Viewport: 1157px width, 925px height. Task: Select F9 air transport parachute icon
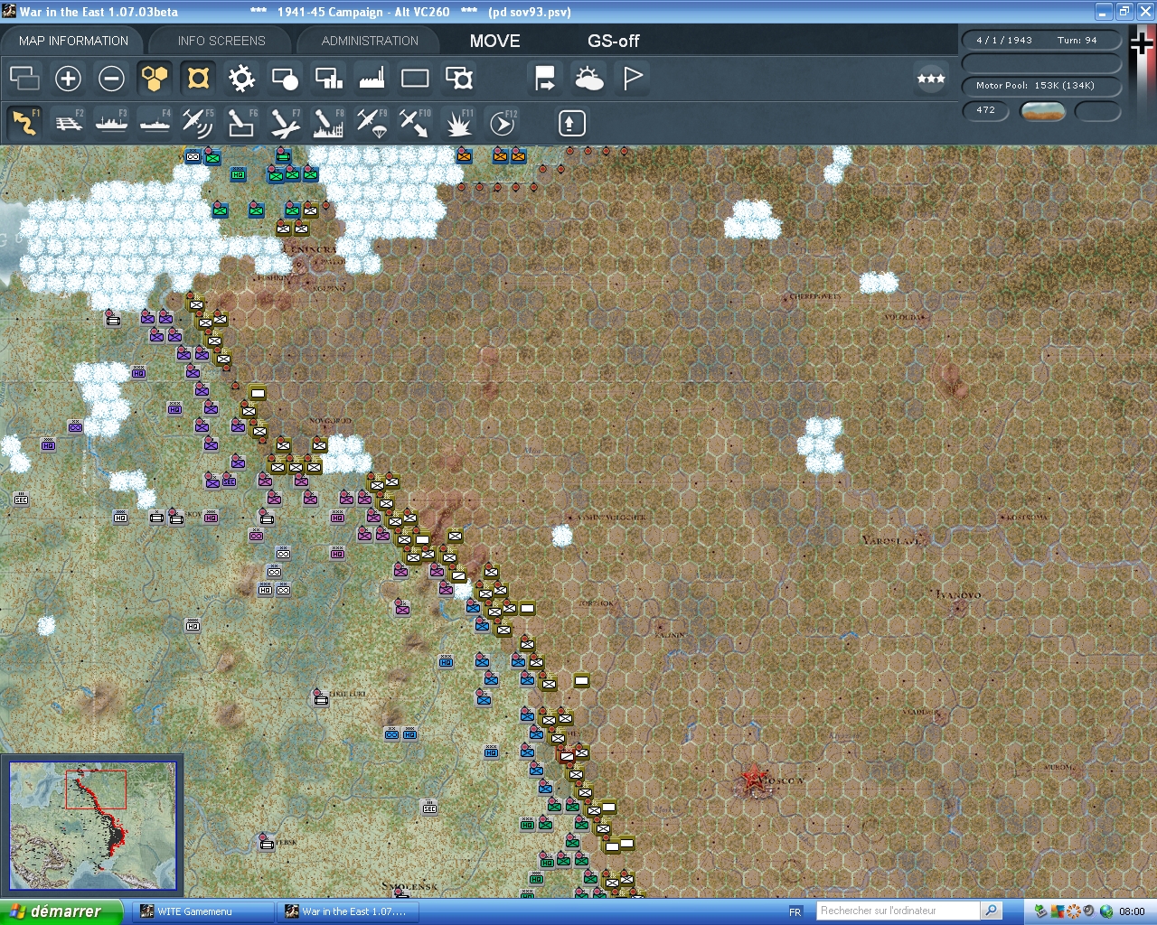point(372,123)
